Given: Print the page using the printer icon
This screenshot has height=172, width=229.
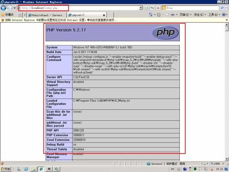Looking at the screenshot, I should point(173,15).
